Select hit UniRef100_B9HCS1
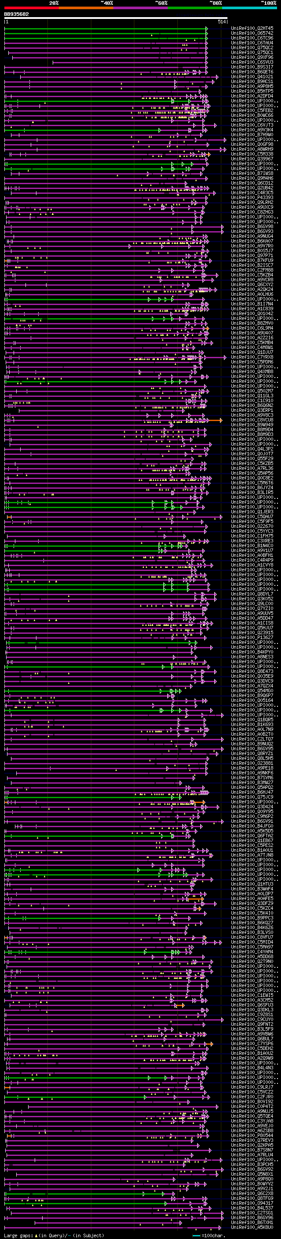This screenshot has height=1239, width=281. [252, 81]
